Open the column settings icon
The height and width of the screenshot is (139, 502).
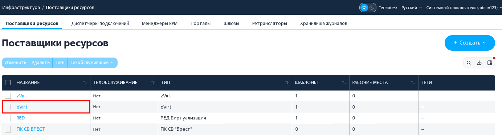pos(490,63)
